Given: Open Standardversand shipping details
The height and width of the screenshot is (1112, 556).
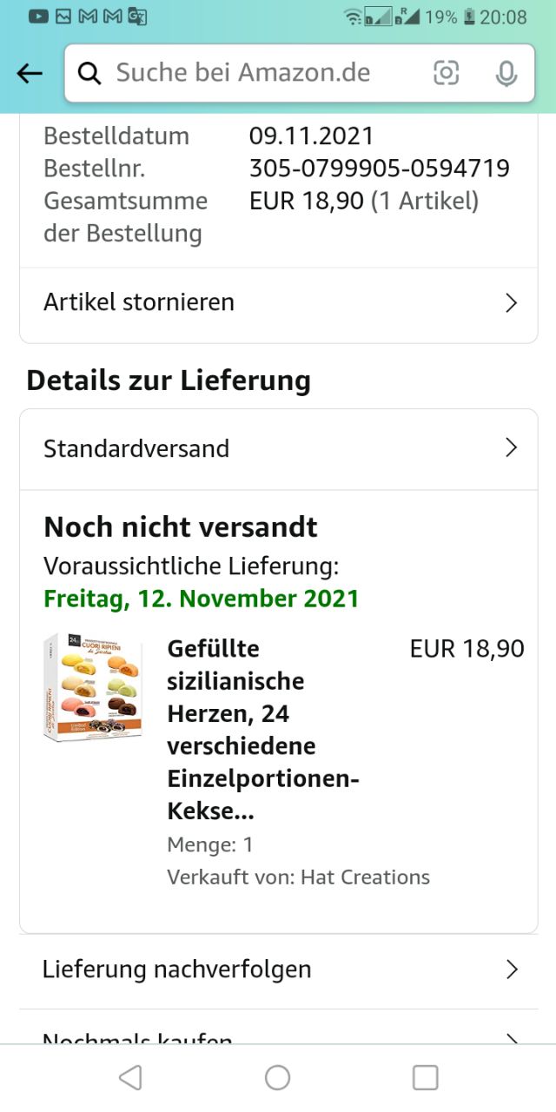Looking at the screenshot, I should (x=136, y=448).
